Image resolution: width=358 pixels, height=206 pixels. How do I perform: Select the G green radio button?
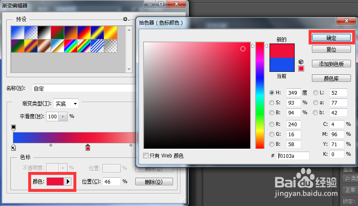tap(272, 134)
